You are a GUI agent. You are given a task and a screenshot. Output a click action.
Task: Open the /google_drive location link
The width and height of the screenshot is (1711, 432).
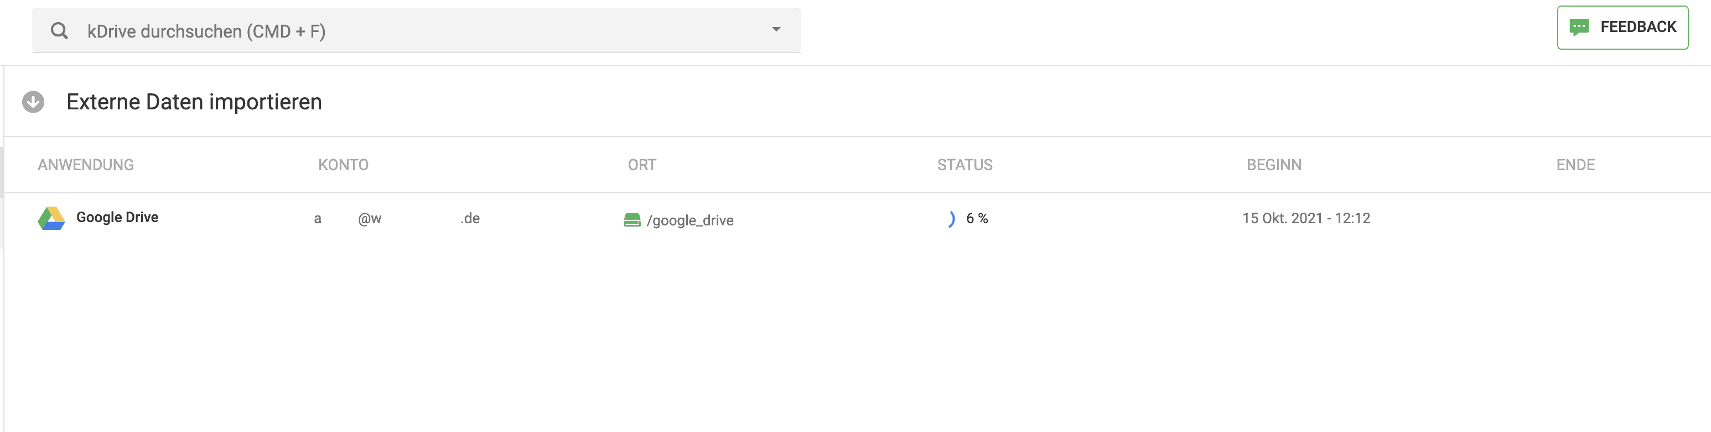pos(689,220)
